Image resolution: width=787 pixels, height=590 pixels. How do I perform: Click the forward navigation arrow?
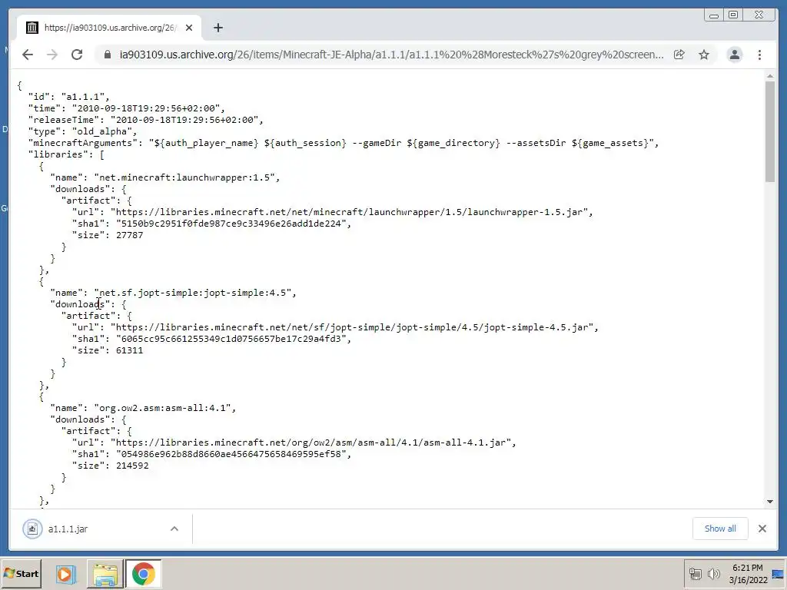pos(52,55)
